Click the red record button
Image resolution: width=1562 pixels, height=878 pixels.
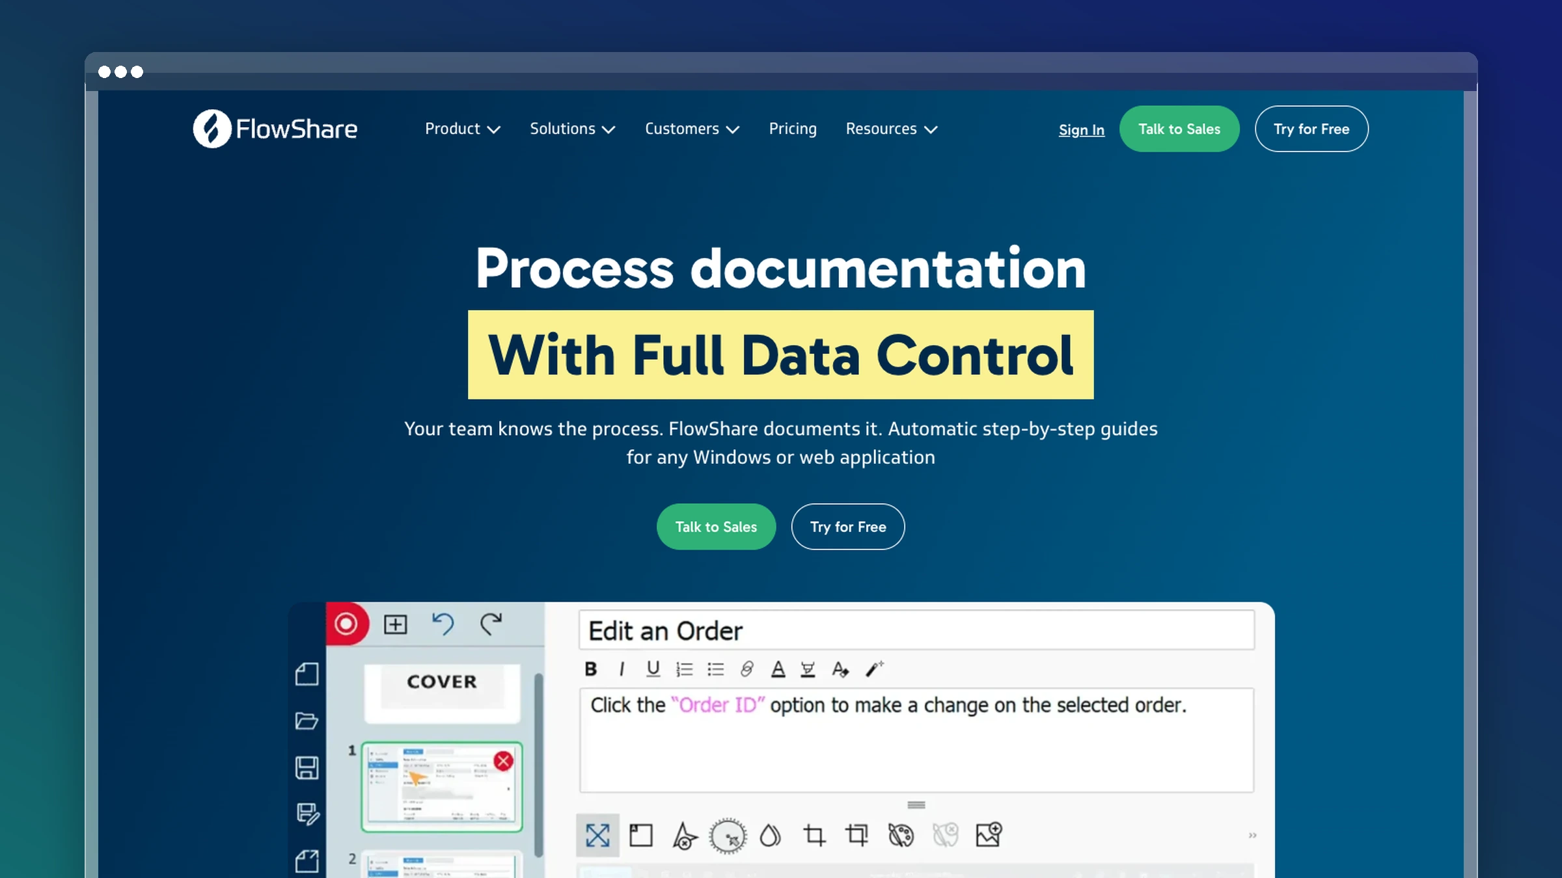coord(346,624)
